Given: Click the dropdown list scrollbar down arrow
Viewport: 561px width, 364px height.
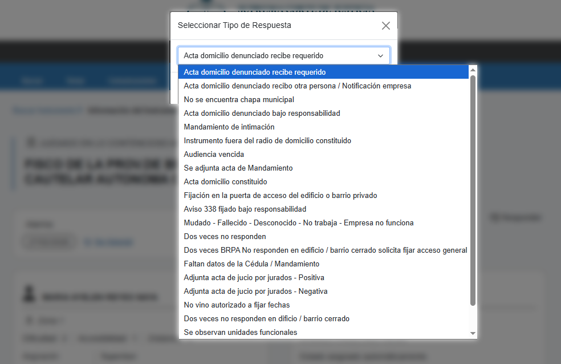Looking at the screenshot, I should pyautogui.click(x=473, y=333).
